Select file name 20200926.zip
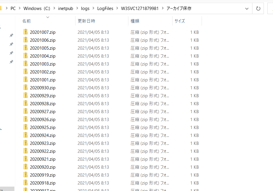This screenshot has width=273, height=191. point(43,119)
